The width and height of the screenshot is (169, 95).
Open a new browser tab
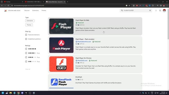(x=68, y=2)
